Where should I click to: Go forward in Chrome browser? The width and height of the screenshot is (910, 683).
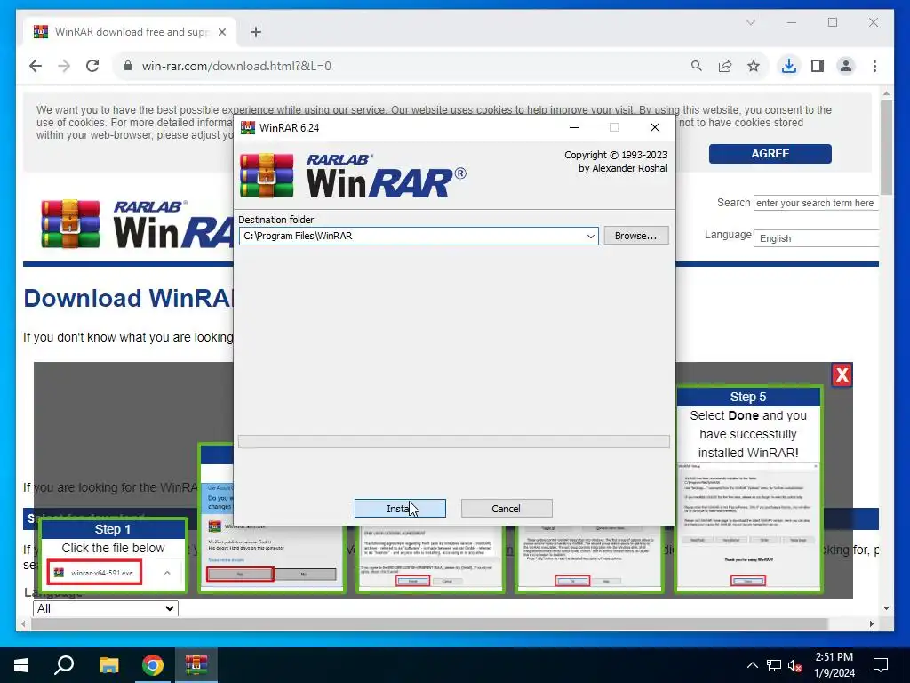pyautogui.click(x=64, y=66)
